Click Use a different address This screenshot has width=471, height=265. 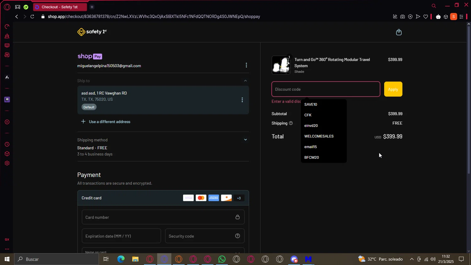click(109, 122)
